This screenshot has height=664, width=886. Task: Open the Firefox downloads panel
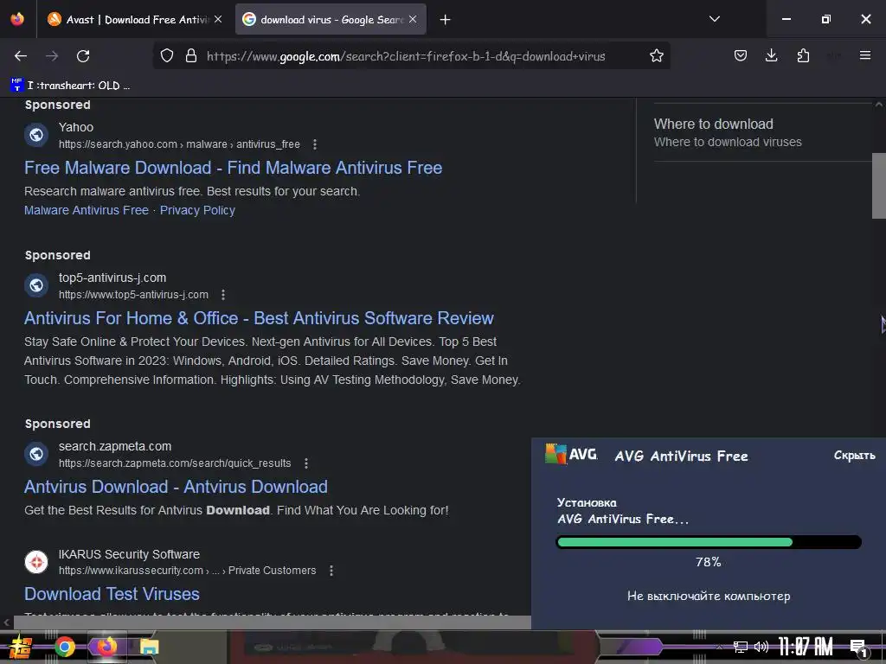click(x=771, y=55)
